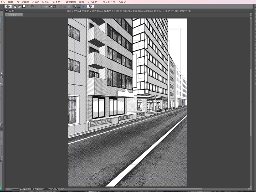Open the 表示 menu

pos(81,2)
